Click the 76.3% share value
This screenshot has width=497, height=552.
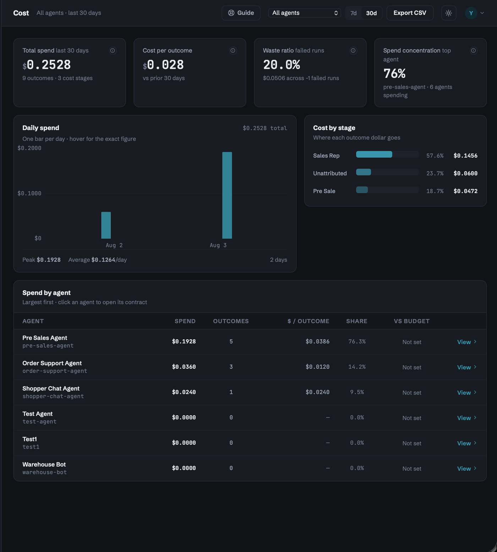coord(357,341)
